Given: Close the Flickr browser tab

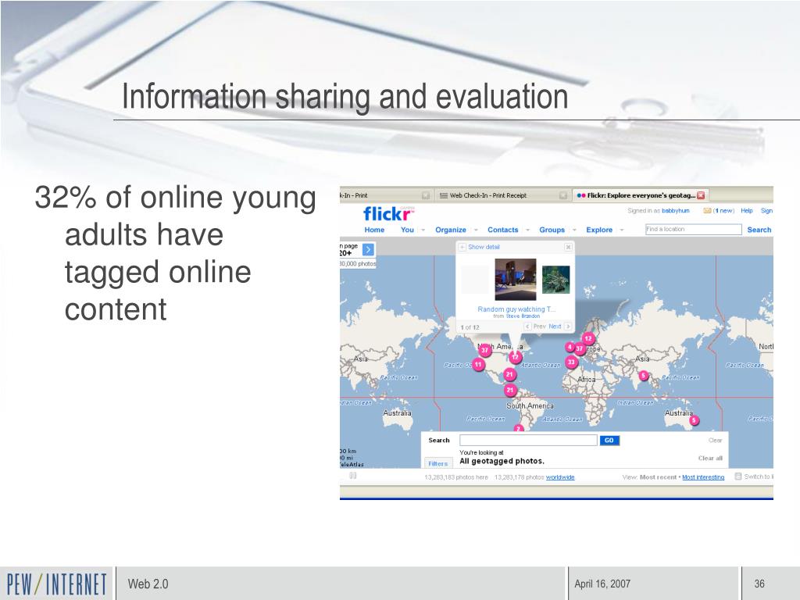Looking at the screenshot, I should (701, 195).
